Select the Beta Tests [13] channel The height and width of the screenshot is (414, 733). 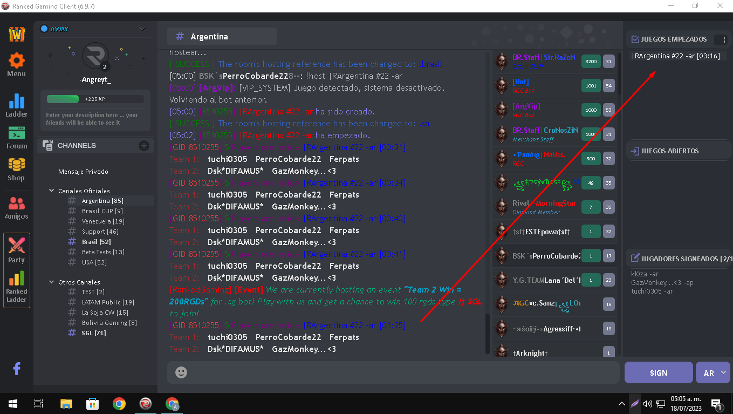click(103, 252)
